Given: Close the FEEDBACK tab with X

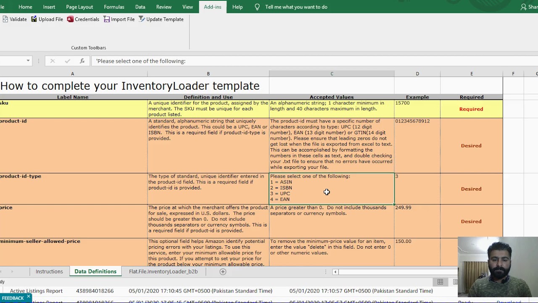Looking at the screenshot, I should 28,297.
